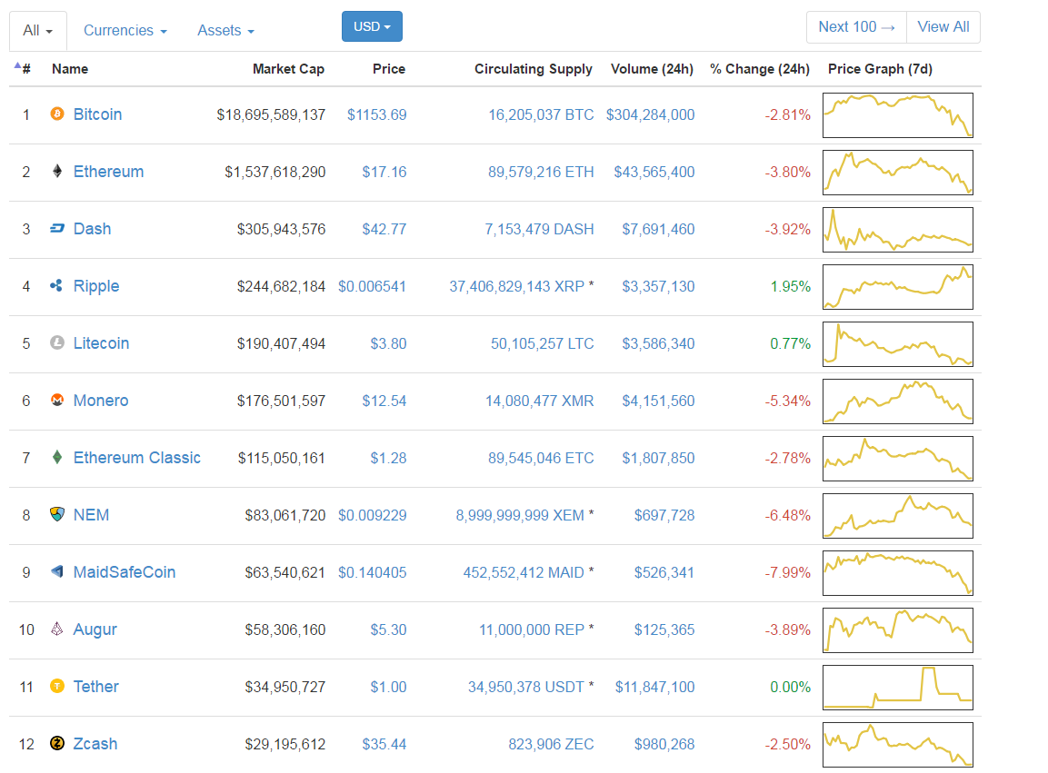This screenshot has width=1048, height=773.
Task: Click the Dash logo icon
Action: click(57, 229)
